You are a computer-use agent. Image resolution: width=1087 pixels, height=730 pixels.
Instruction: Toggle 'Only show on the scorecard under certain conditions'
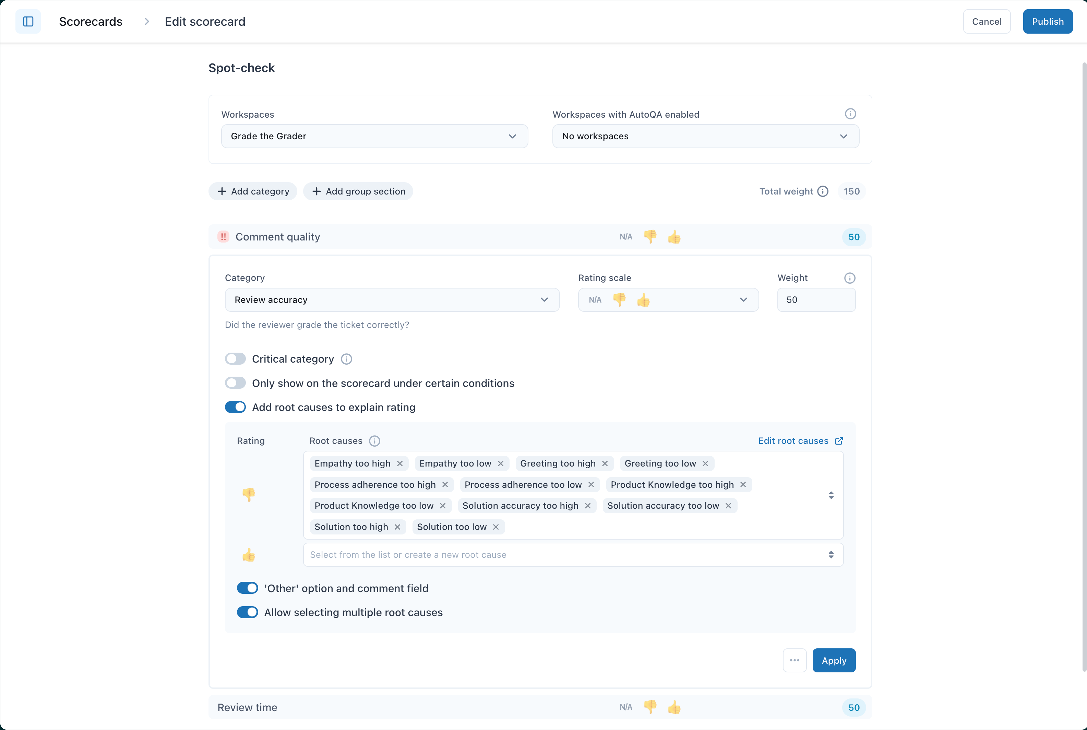pos(236,383)
